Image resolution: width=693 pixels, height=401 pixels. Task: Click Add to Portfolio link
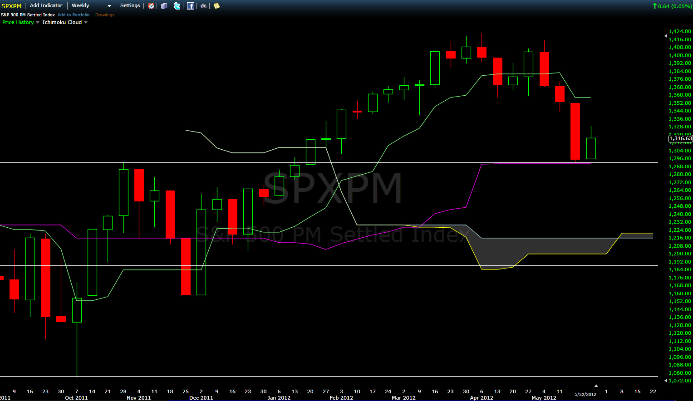(74, 15)
